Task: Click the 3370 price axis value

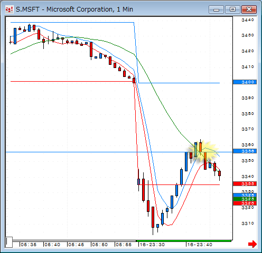Action: (x=248, y=129)
